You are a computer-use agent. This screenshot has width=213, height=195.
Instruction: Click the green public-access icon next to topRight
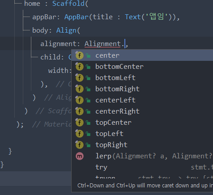[88, 145]
